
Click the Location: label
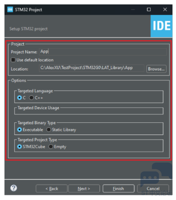click(19, 69)
